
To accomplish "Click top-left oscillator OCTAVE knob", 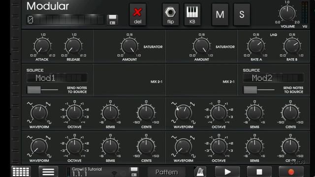I will [74, 113].
